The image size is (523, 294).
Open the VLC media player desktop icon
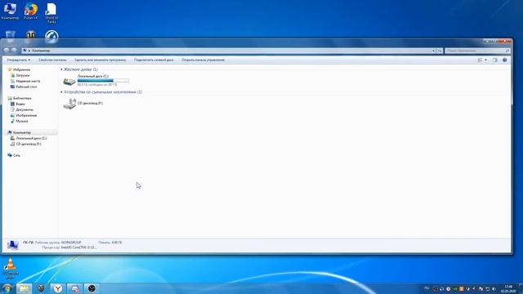pos(11,268)
